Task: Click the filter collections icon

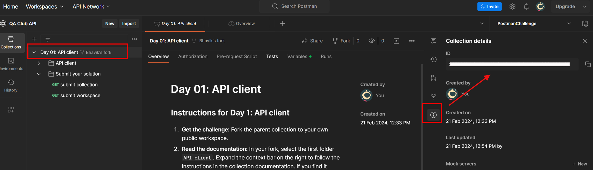Action: pyautogui.click(x=47, y=39)
